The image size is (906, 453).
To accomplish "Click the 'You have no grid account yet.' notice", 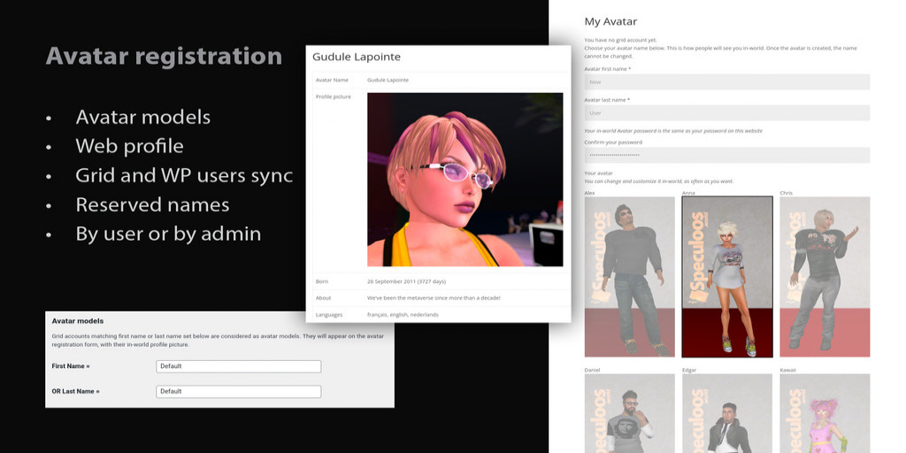I will click(620, 41).
